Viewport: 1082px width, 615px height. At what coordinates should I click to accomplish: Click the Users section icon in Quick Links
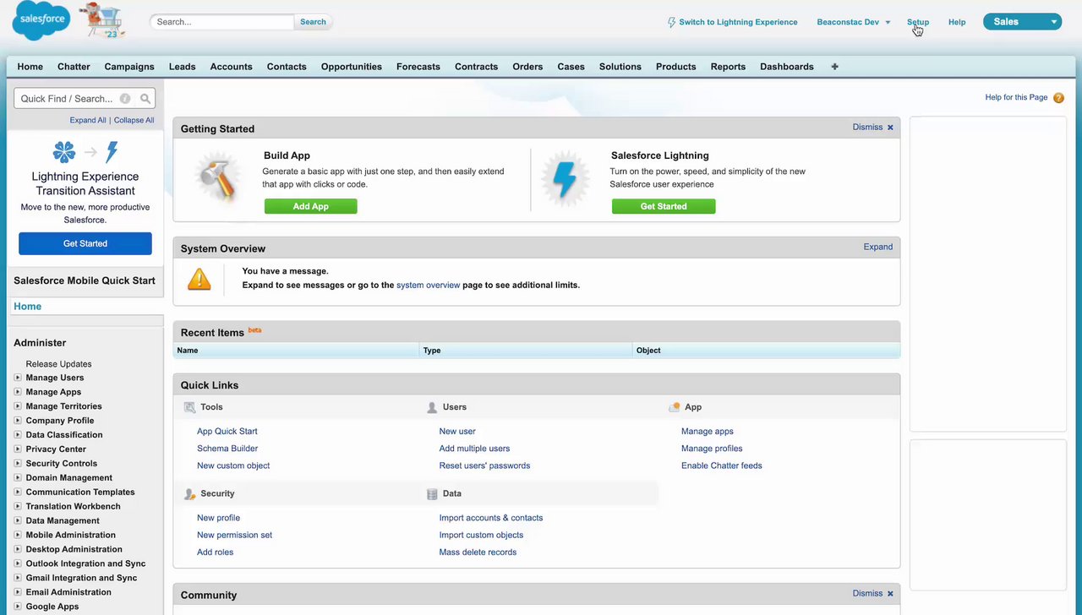pyautogui.click(x=432, y=407)
